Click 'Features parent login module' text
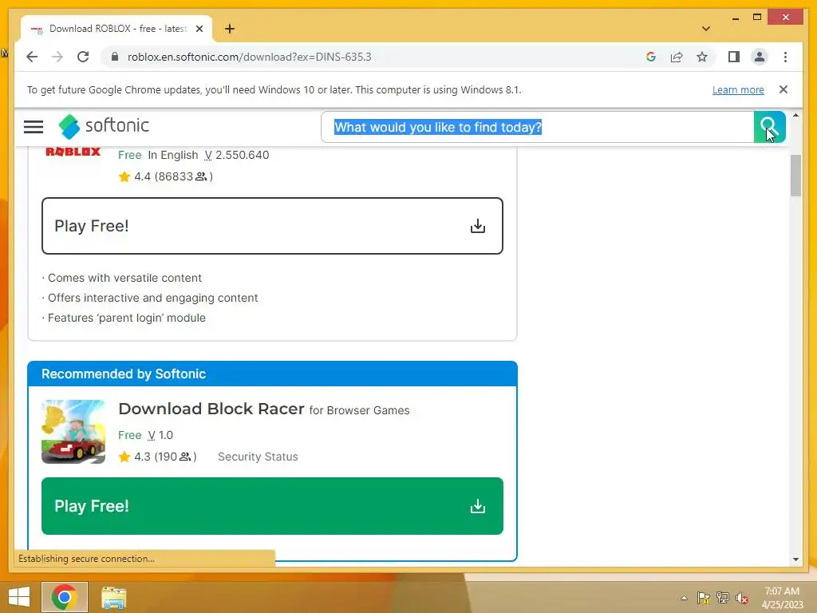The image size is (817, 613). pos(127,318)
